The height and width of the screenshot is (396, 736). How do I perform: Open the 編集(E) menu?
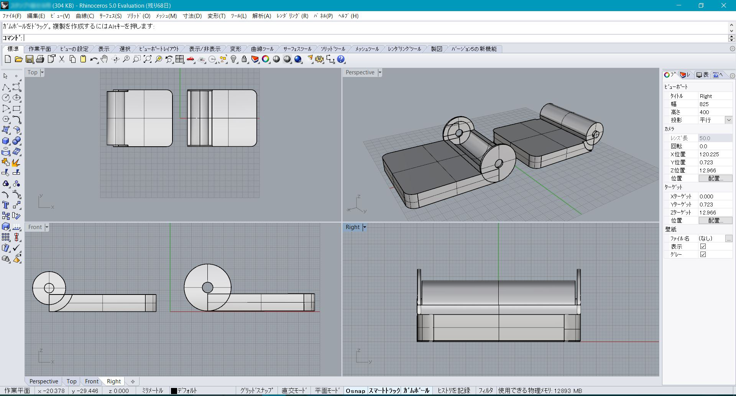click(x=36, y=16)
